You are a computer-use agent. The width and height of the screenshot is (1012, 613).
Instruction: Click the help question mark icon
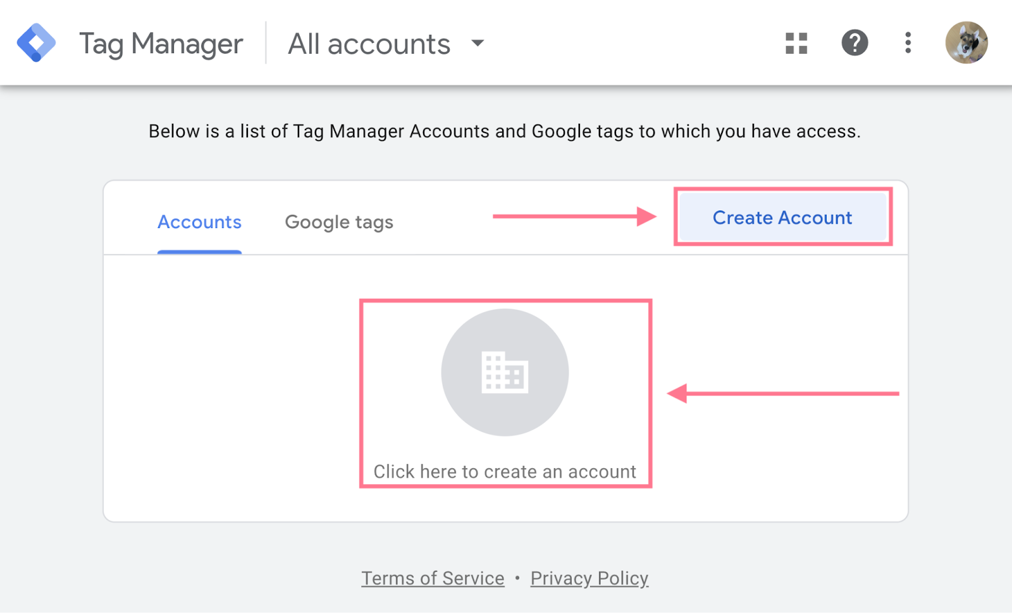pyautogui.click(x=854, y=42)
